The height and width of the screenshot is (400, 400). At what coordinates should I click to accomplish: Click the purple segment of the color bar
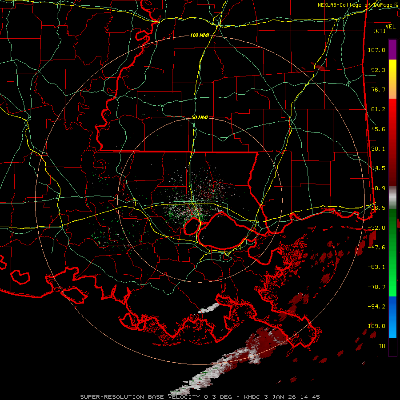click(x=392, y=49)
